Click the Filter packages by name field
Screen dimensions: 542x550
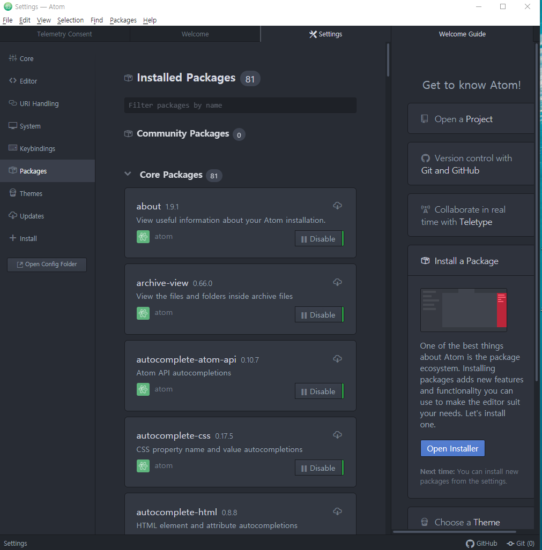coord(240,105)
